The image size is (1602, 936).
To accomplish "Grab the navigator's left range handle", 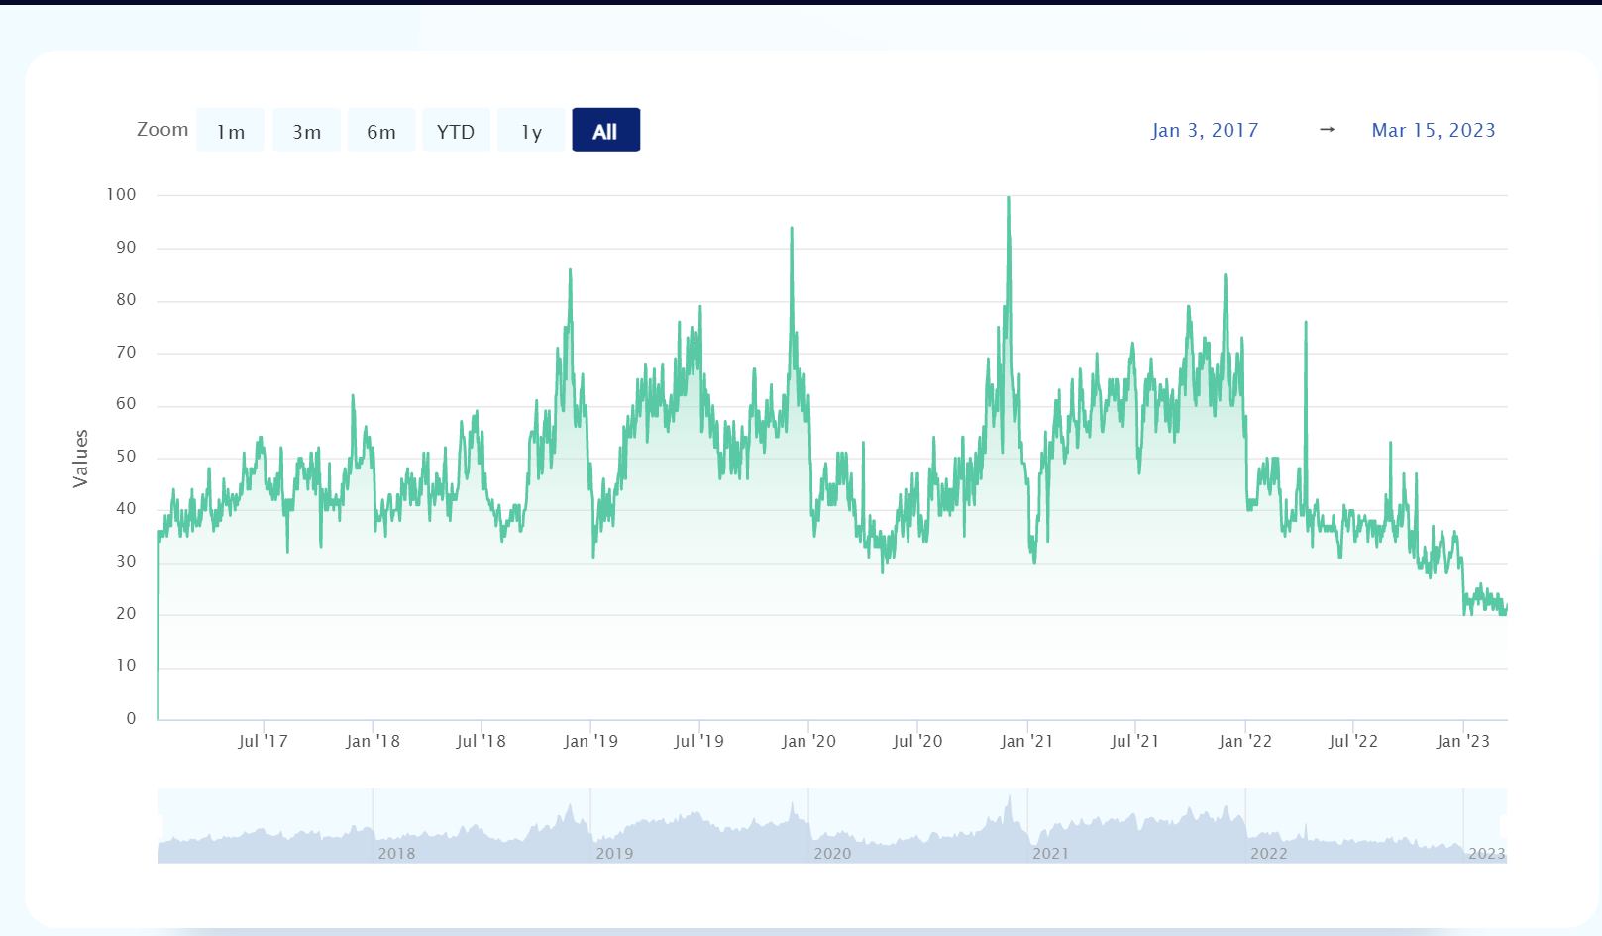I will pyautogui.click(x=159, y=826).
